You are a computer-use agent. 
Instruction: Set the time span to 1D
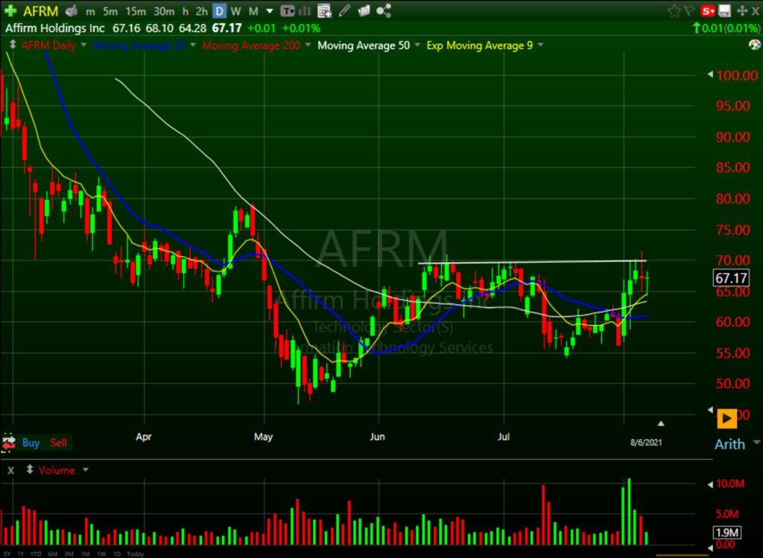(117, 554)
